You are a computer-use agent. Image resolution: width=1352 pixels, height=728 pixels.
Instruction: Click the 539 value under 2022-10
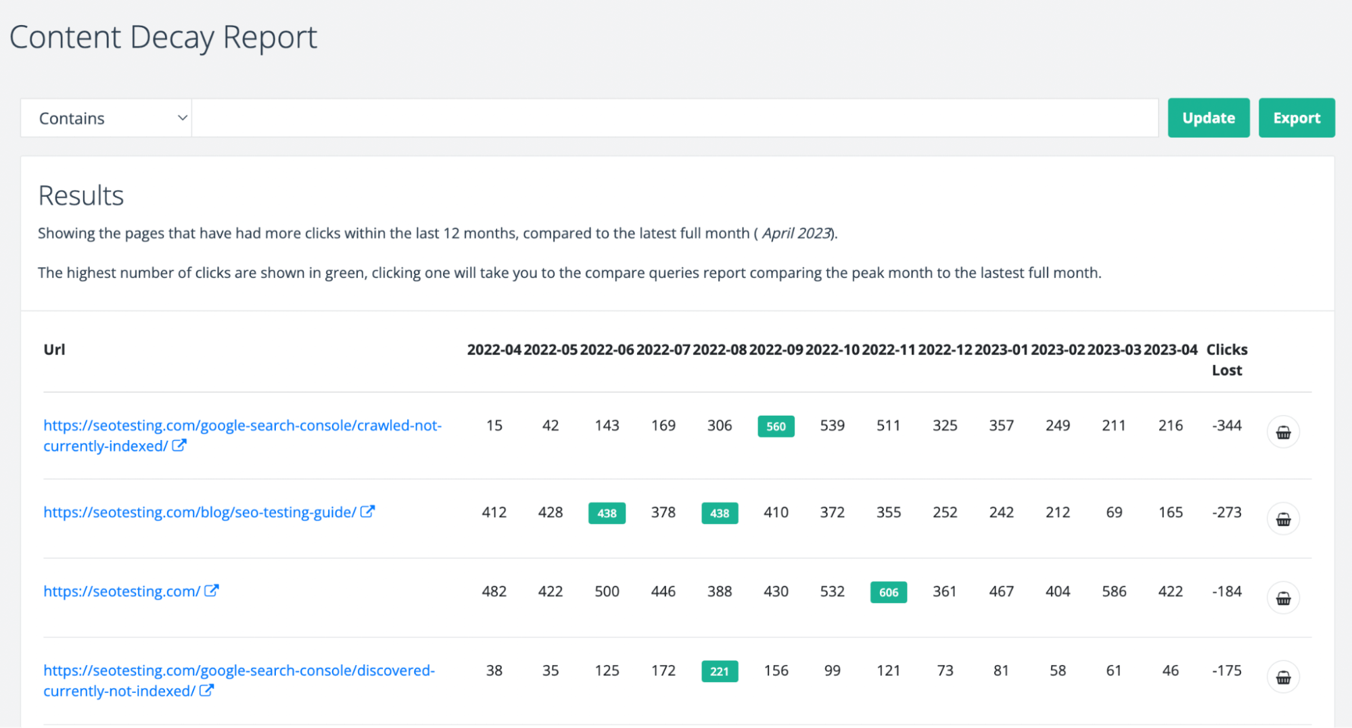tap(833, 426)
